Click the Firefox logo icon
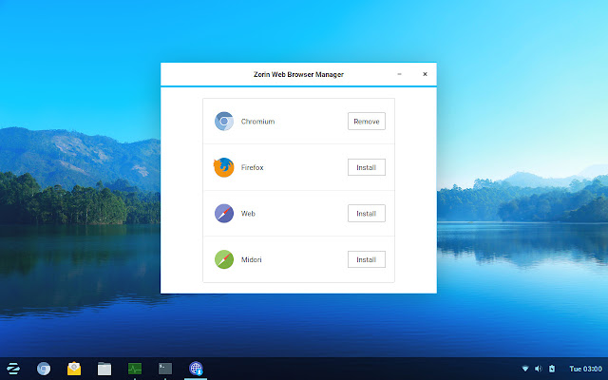Viewport: 608px width, 380px height. [x=224, y=167]
